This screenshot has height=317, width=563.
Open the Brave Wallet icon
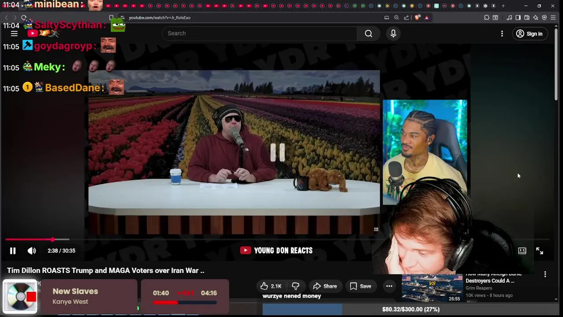click(527, 18)
